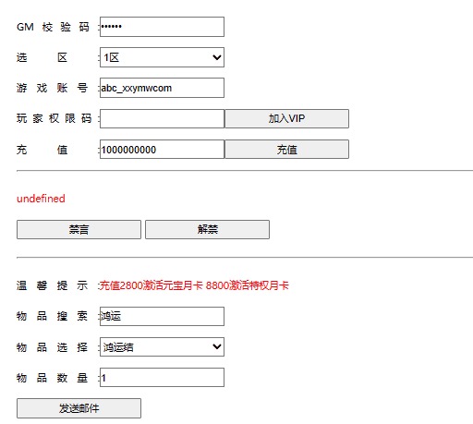Click the red undefined status text
This screenshot has height=424, width=473.
(41, 199)
